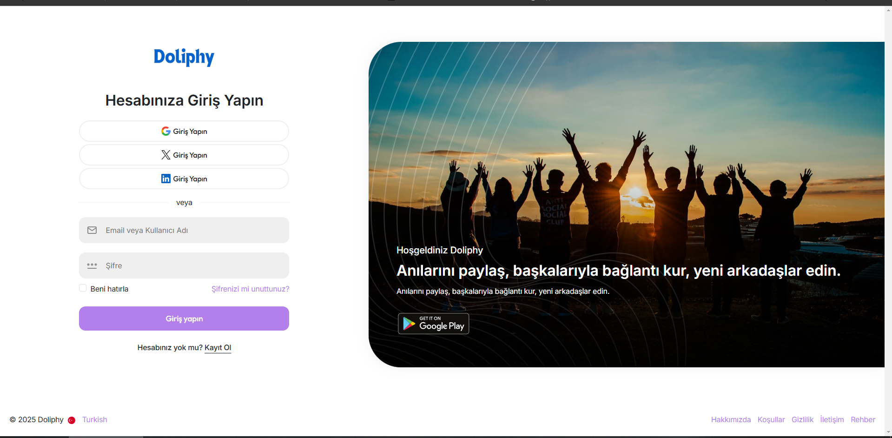
Task: Click the envelope icon in the email field
Action: (92, 230)
